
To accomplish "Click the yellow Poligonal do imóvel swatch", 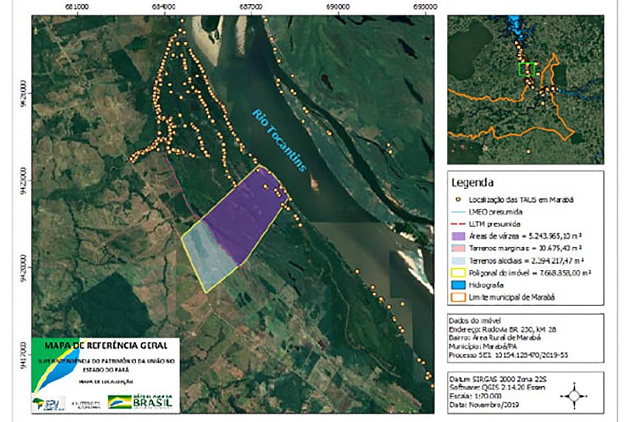I will click(x=458, y=273).
